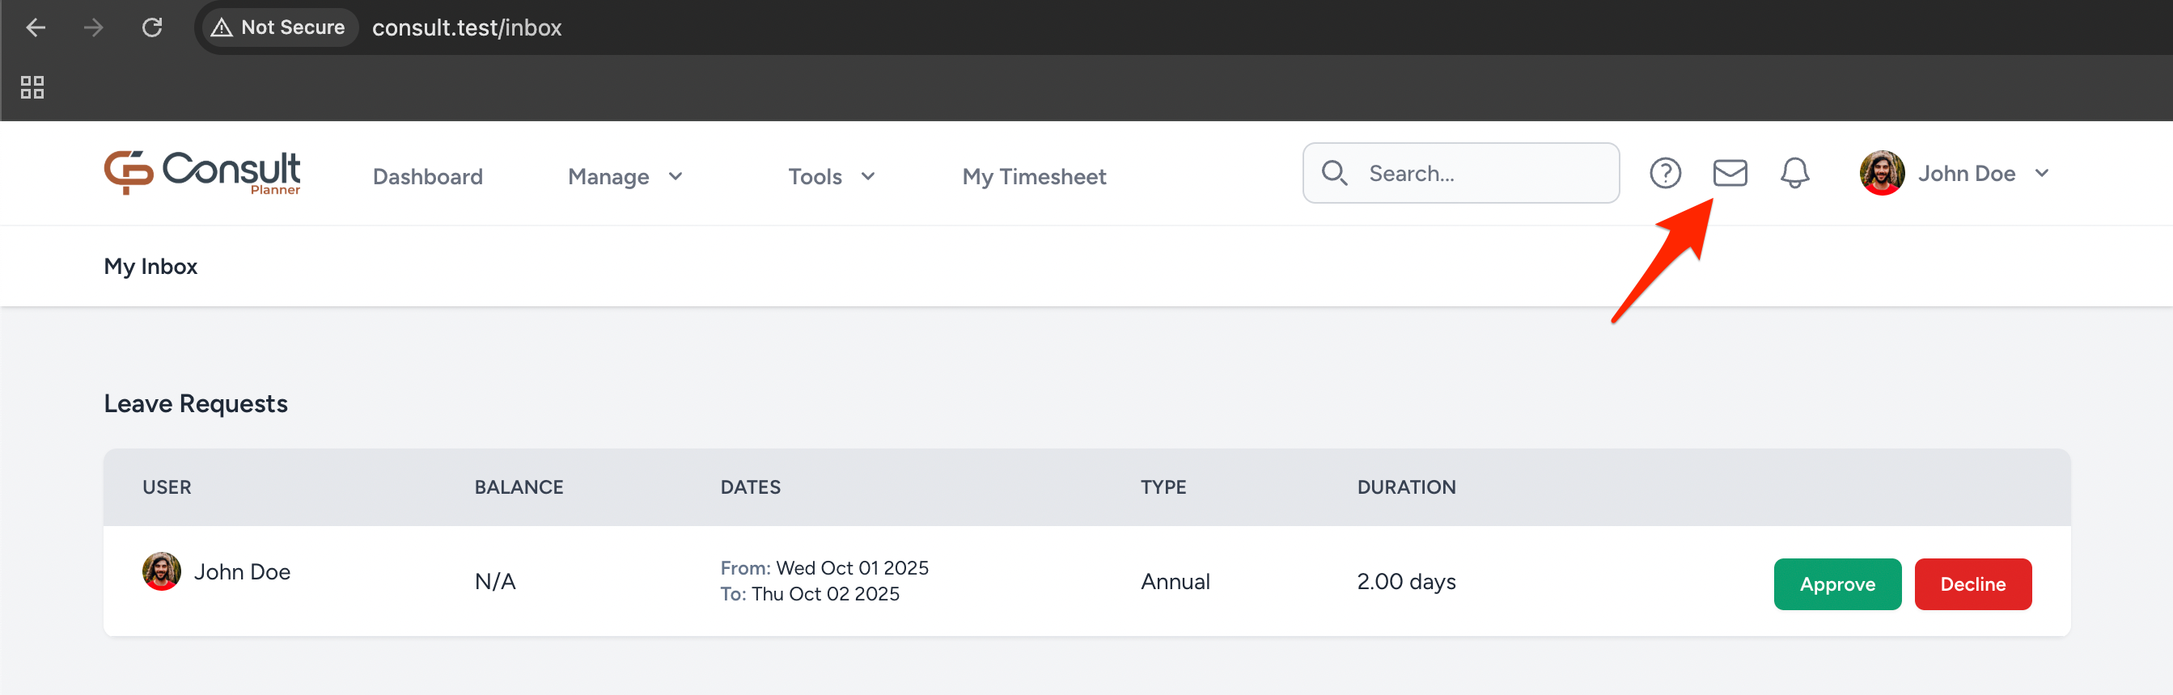This screenshot has width=2173, height=695.
Task: Decline John Doe's leave request
Action: coord(1972,583)
